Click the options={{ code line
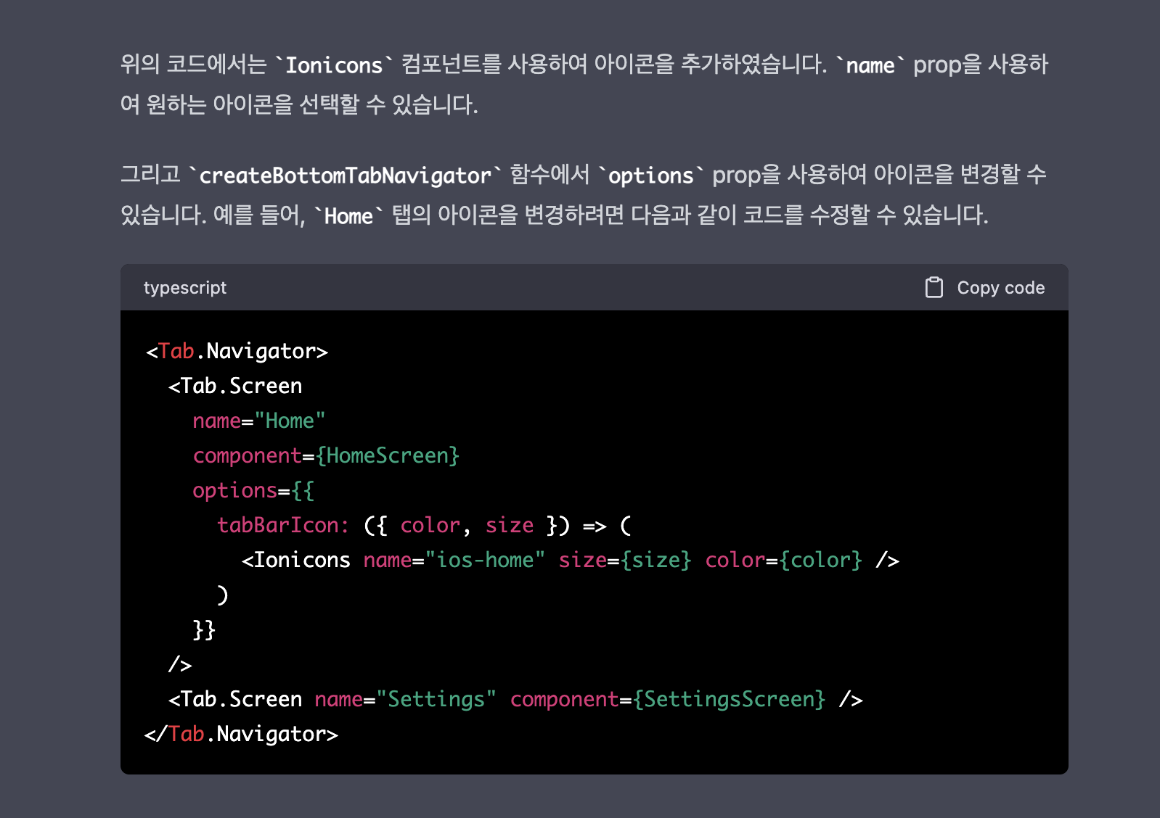1160x818 pixels. (253, 491)
